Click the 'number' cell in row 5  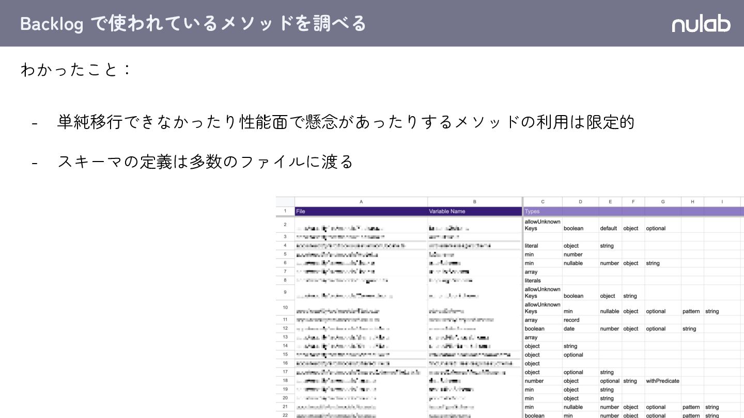coord(580,254)
